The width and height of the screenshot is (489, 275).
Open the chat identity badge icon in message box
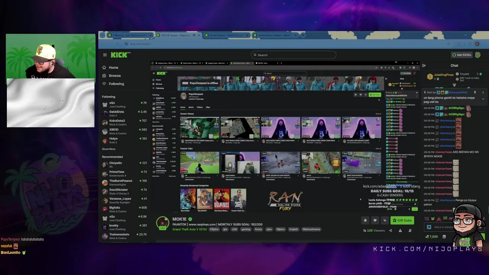pyautogui.click(x=429, y=227)
